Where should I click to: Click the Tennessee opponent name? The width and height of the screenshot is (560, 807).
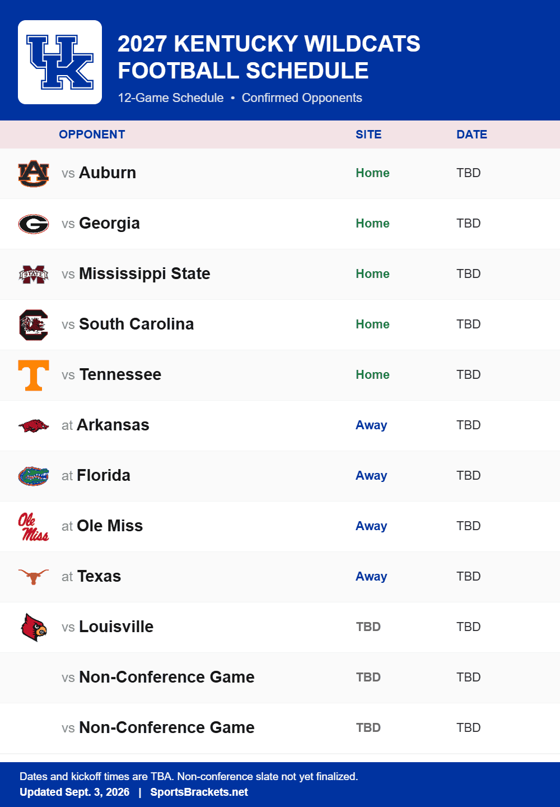(x=120, y=374)
